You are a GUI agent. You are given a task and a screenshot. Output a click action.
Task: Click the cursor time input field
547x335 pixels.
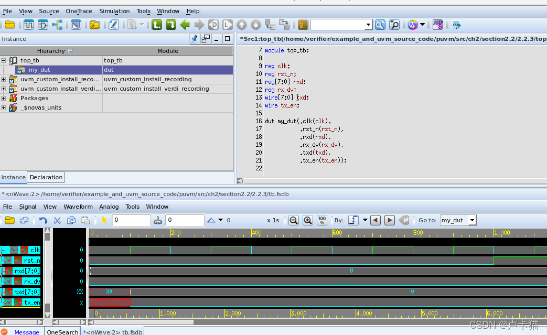click(131, 220)
